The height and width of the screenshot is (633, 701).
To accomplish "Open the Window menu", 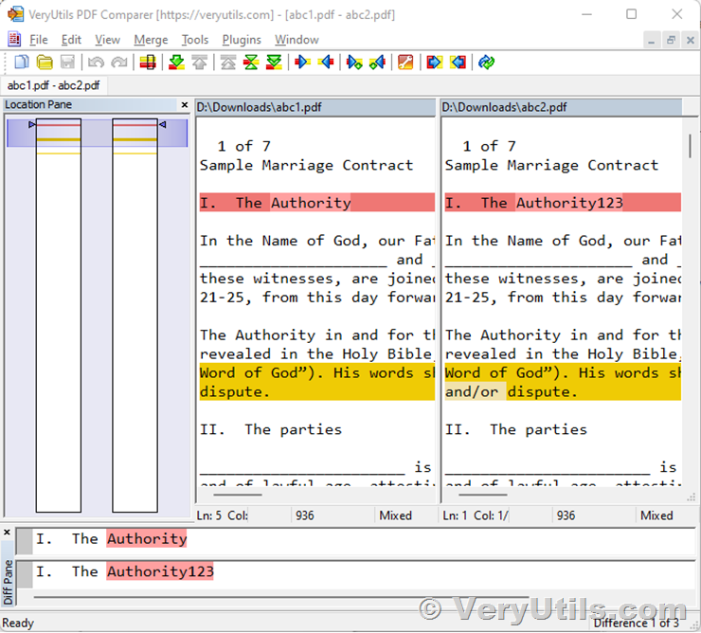I will point(297,40).
